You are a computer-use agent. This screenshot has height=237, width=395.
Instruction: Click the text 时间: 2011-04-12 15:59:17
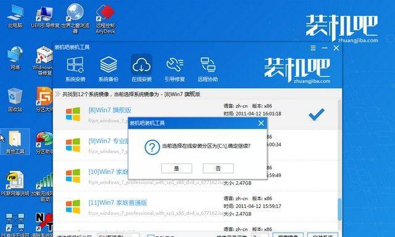coord(252,206)
